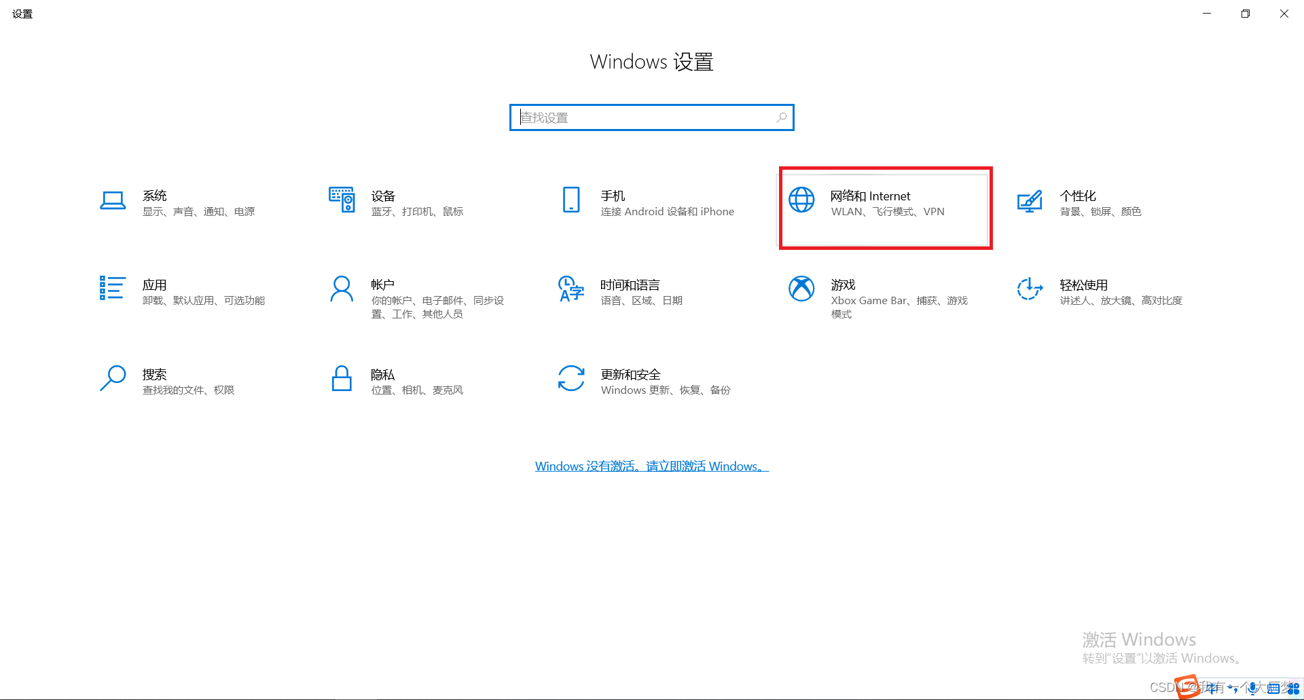This screenshot has width=1304, height=700.
Task: Select the Accounts (帐户) person icon
Action: click(342, 289)
